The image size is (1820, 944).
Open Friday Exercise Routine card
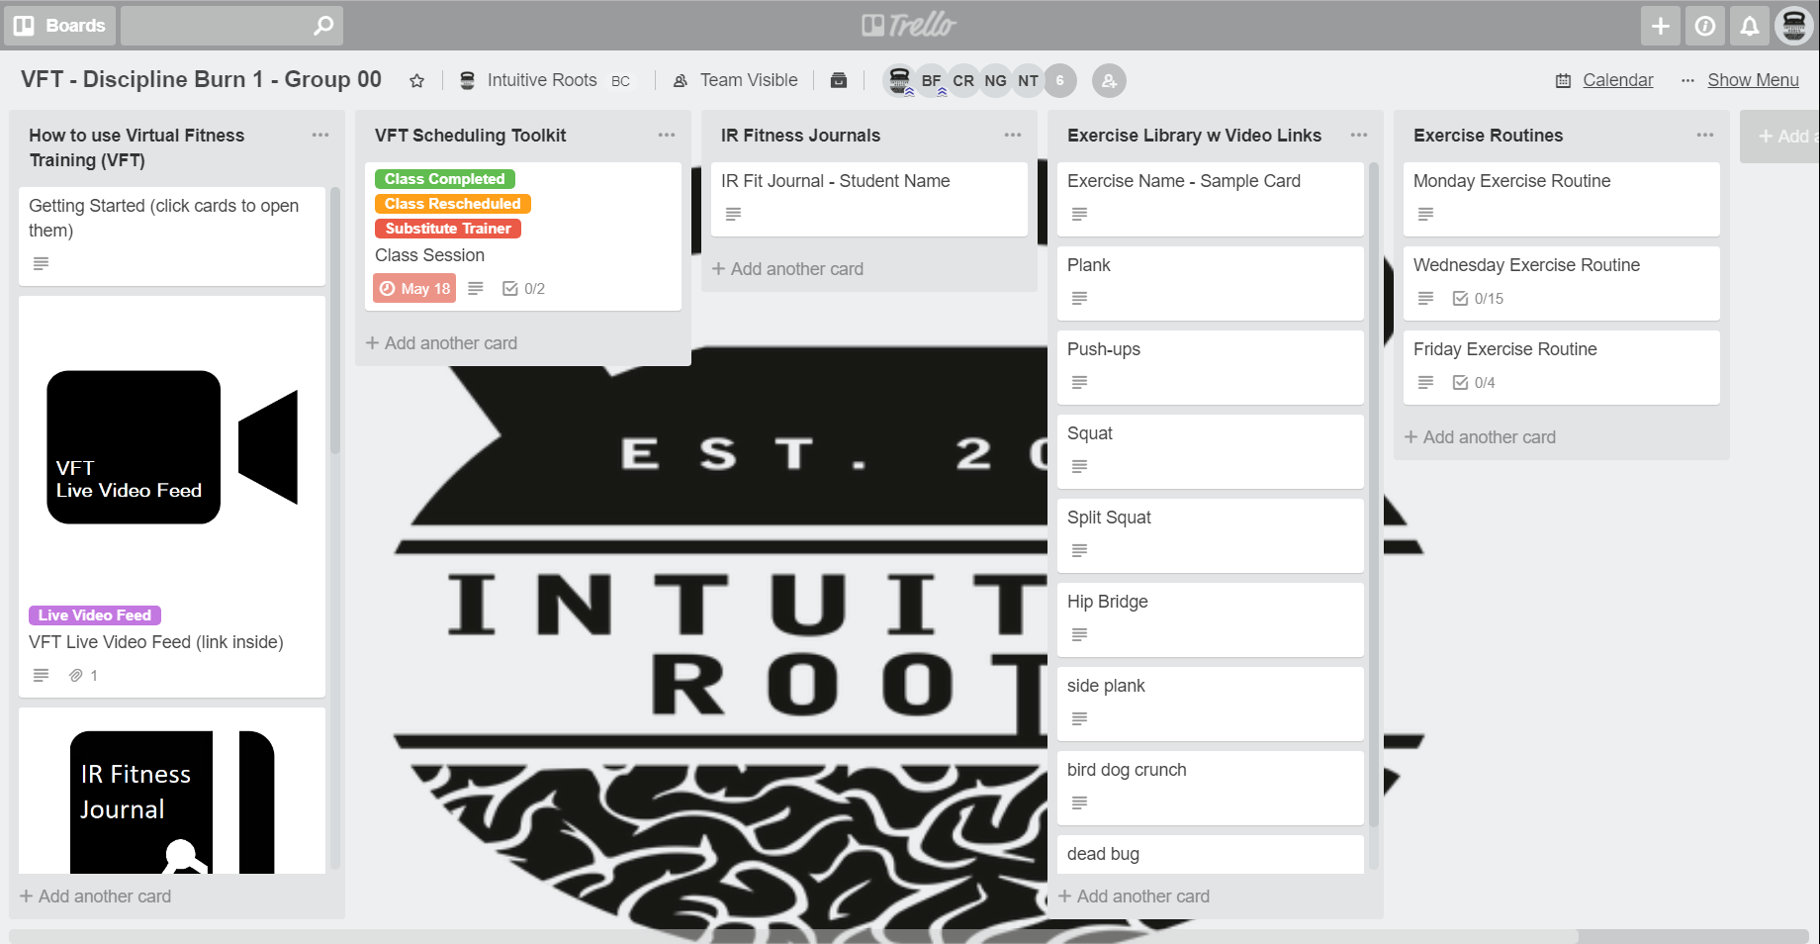pyautogui.click(x=1562, y=367)
